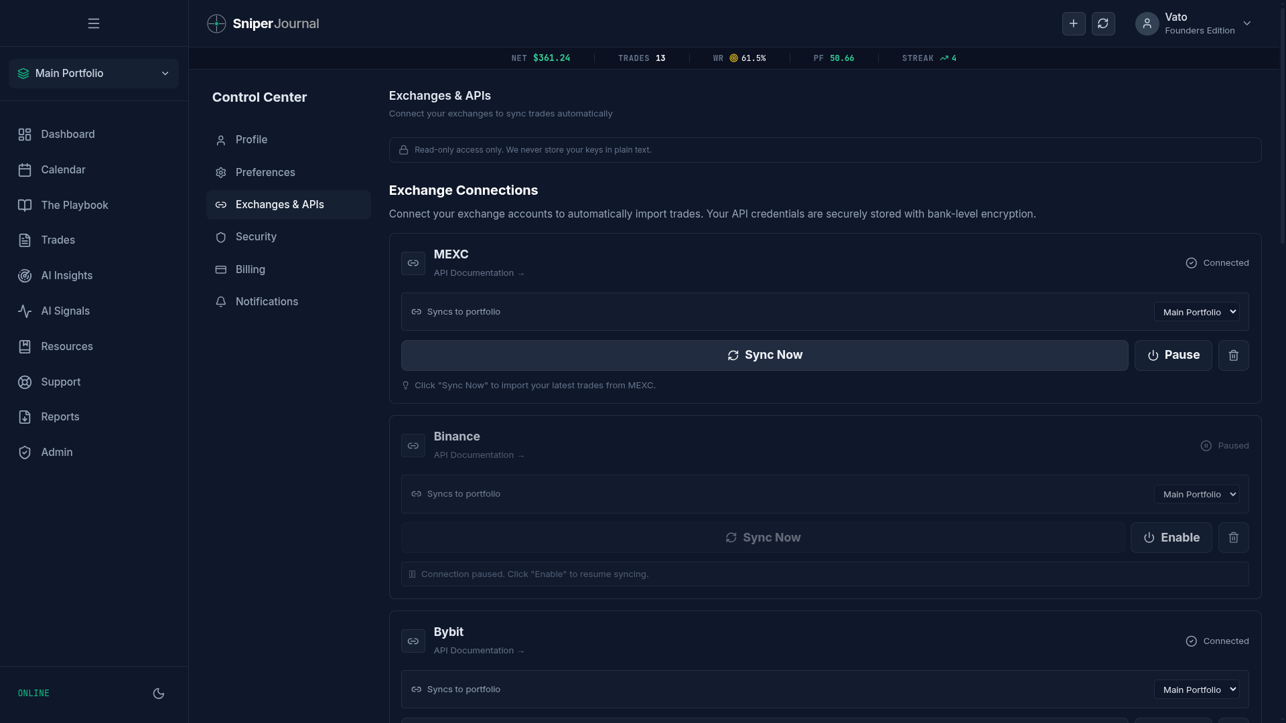The height and width of the screenshot is (723, 1286).
Task: Open MEXC Syncs to portfolio dropdown
Action: click(x=1196, y=312)
